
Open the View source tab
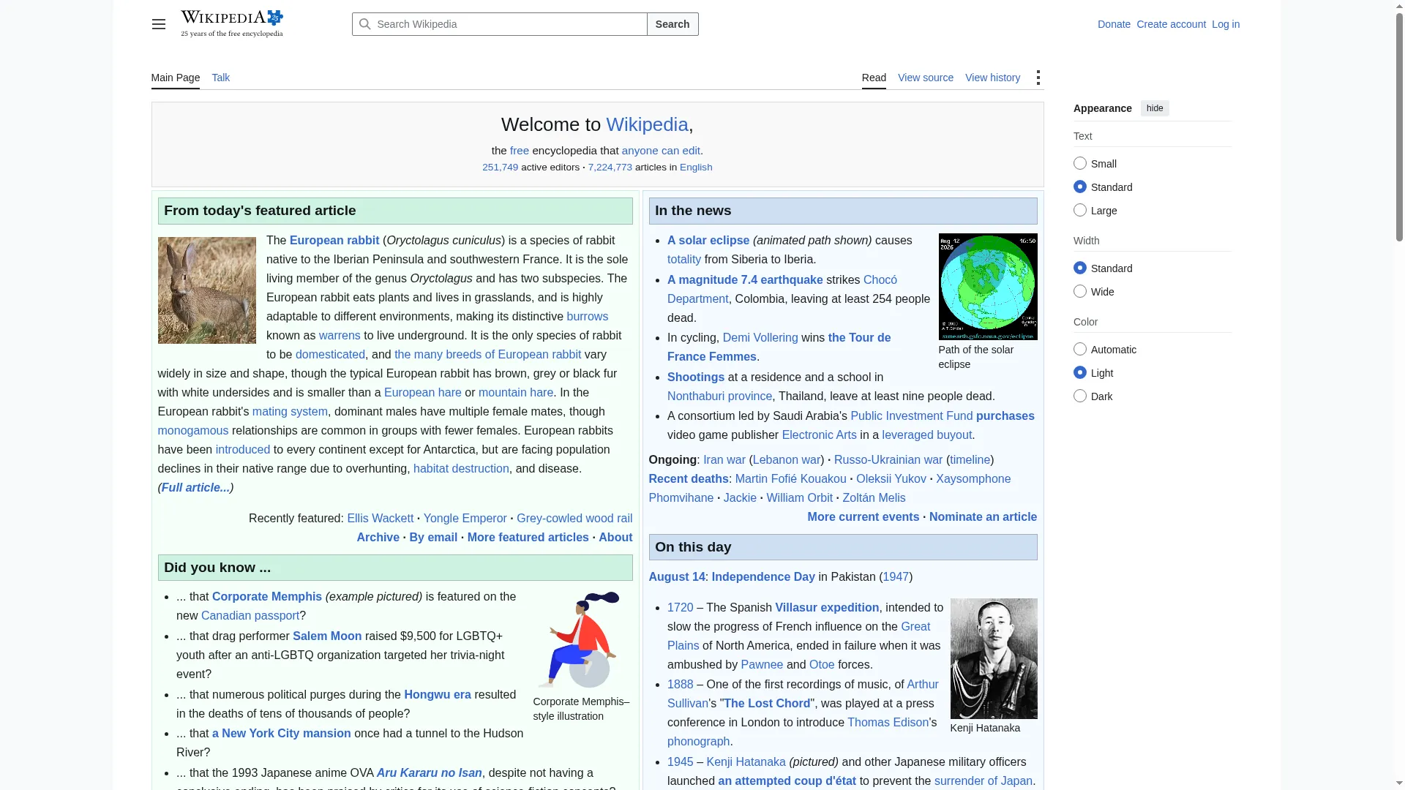[926, 78]
